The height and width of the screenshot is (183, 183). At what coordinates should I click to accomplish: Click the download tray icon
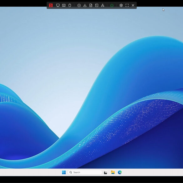pos(85,5)
